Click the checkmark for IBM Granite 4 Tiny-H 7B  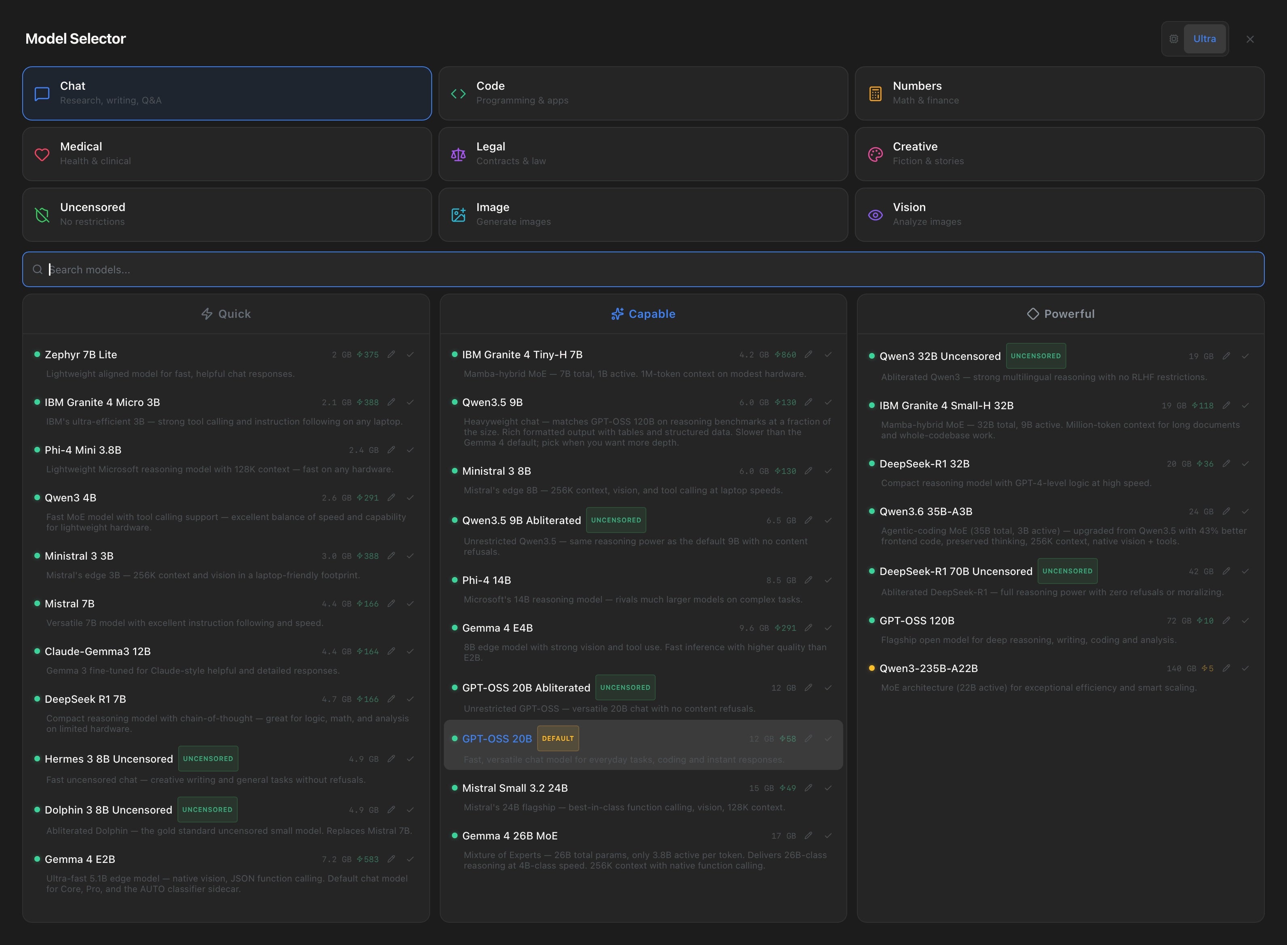click(828, 355)
